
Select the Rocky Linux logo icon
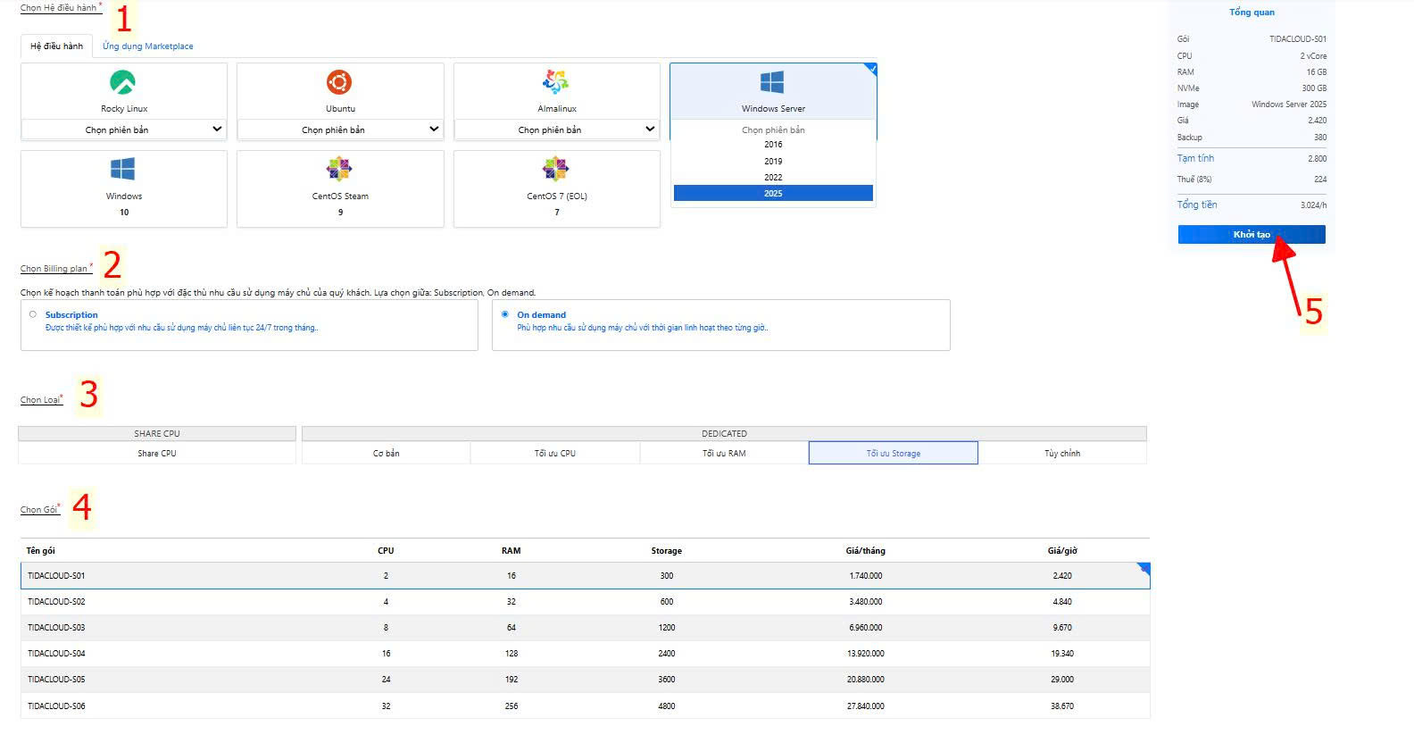click(122, 83)
